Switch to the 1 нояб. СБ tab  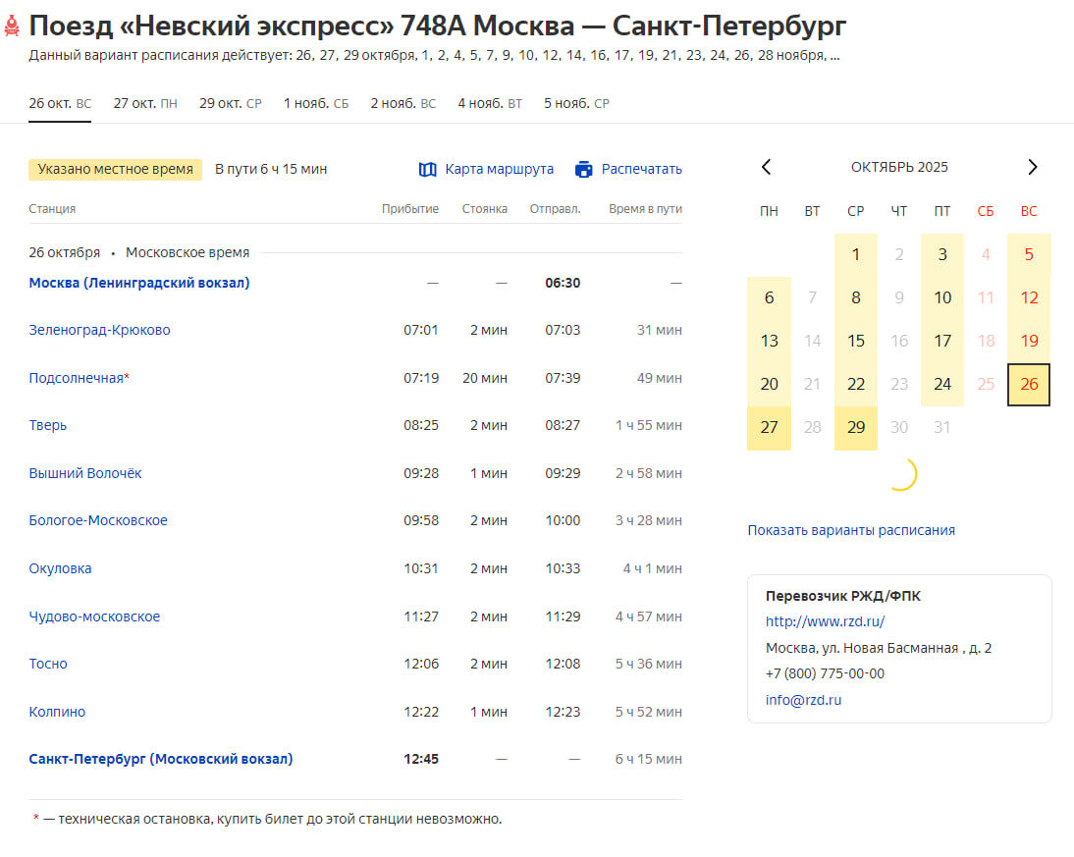click(315, 101)
